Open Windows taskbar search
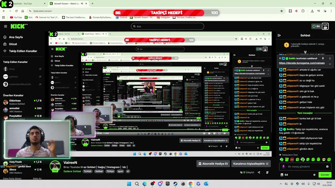The height and width of the screenshot is (188, 335). [137, 184]
